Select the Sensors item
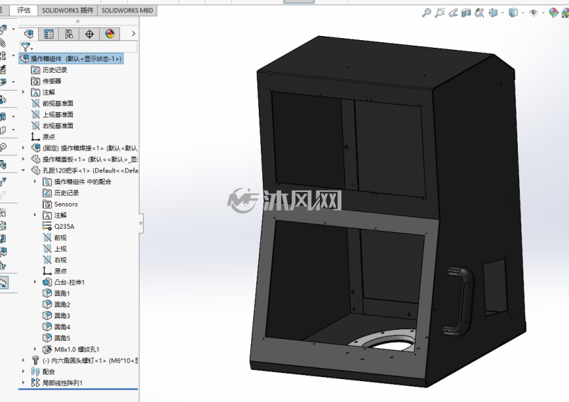Viewport: 569px width, 402px height. pyautogui.click(x=60, y=204)
